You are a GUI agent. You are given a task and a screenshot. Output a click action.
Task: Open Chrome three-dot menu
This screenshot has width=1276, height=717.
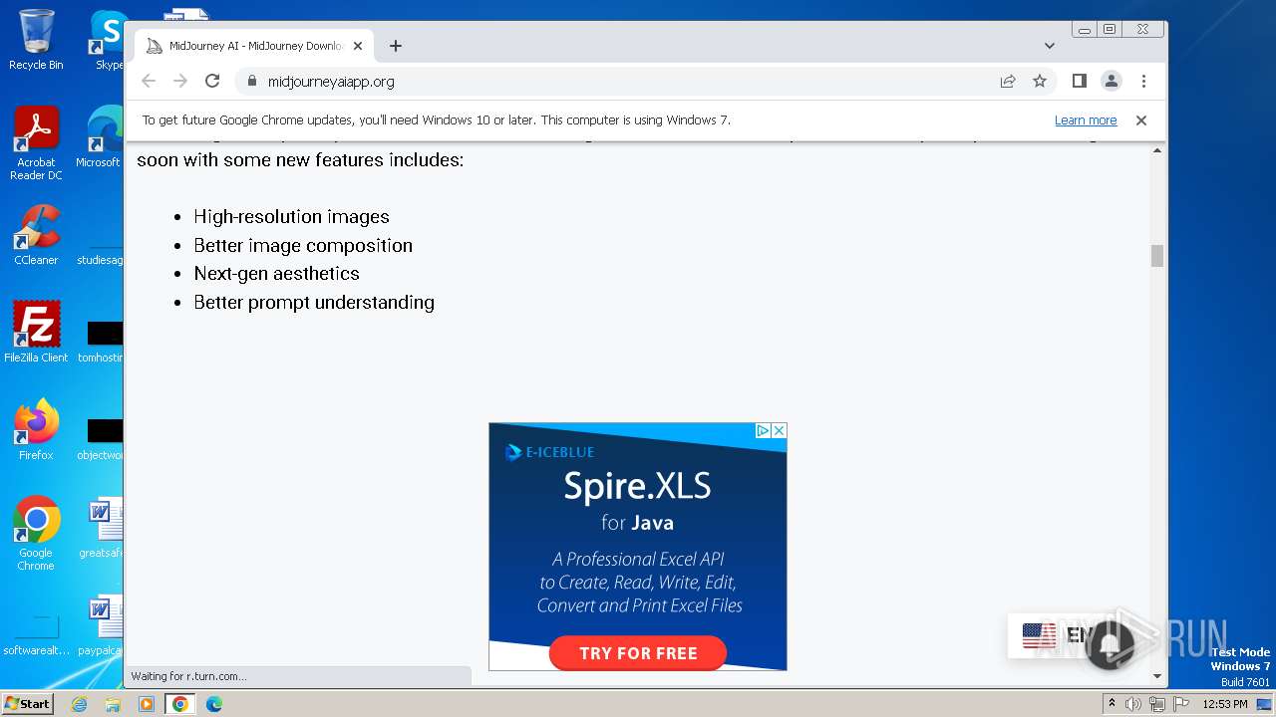[1143, 81]
